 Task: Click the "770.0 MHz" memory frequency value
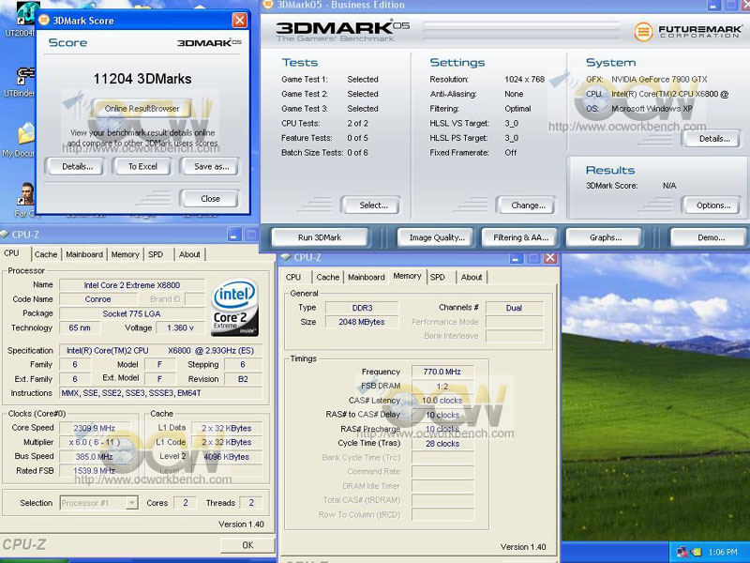pos(442,372)
